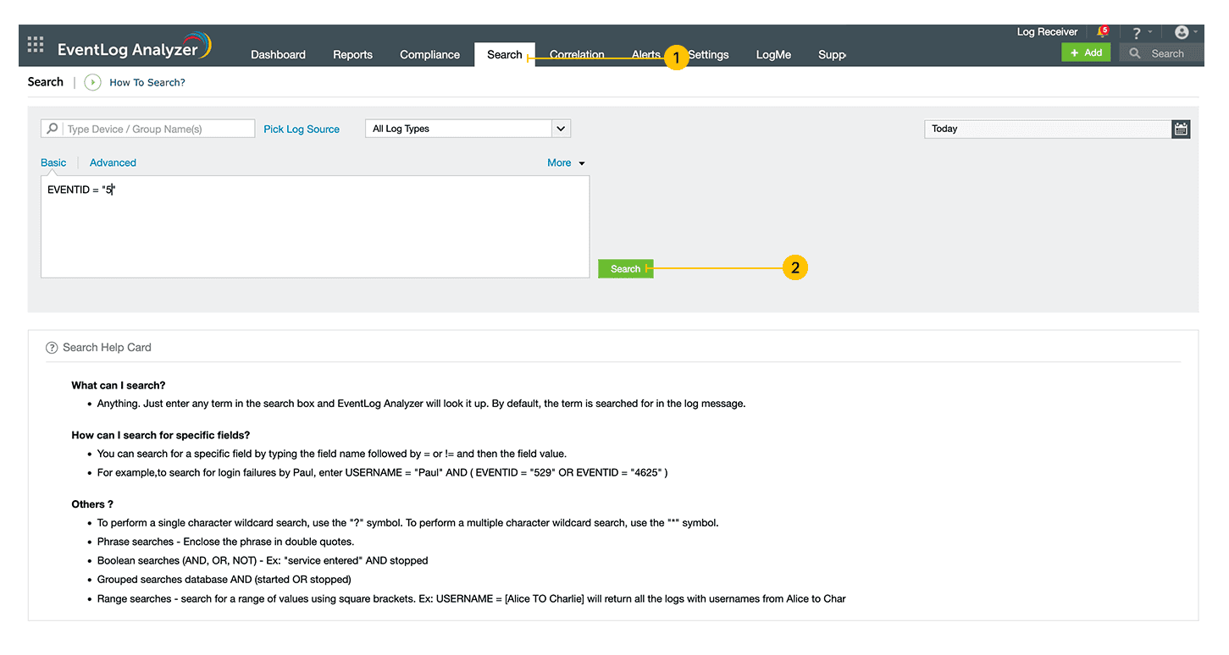Open the How To Search? link

pos(147,82)
